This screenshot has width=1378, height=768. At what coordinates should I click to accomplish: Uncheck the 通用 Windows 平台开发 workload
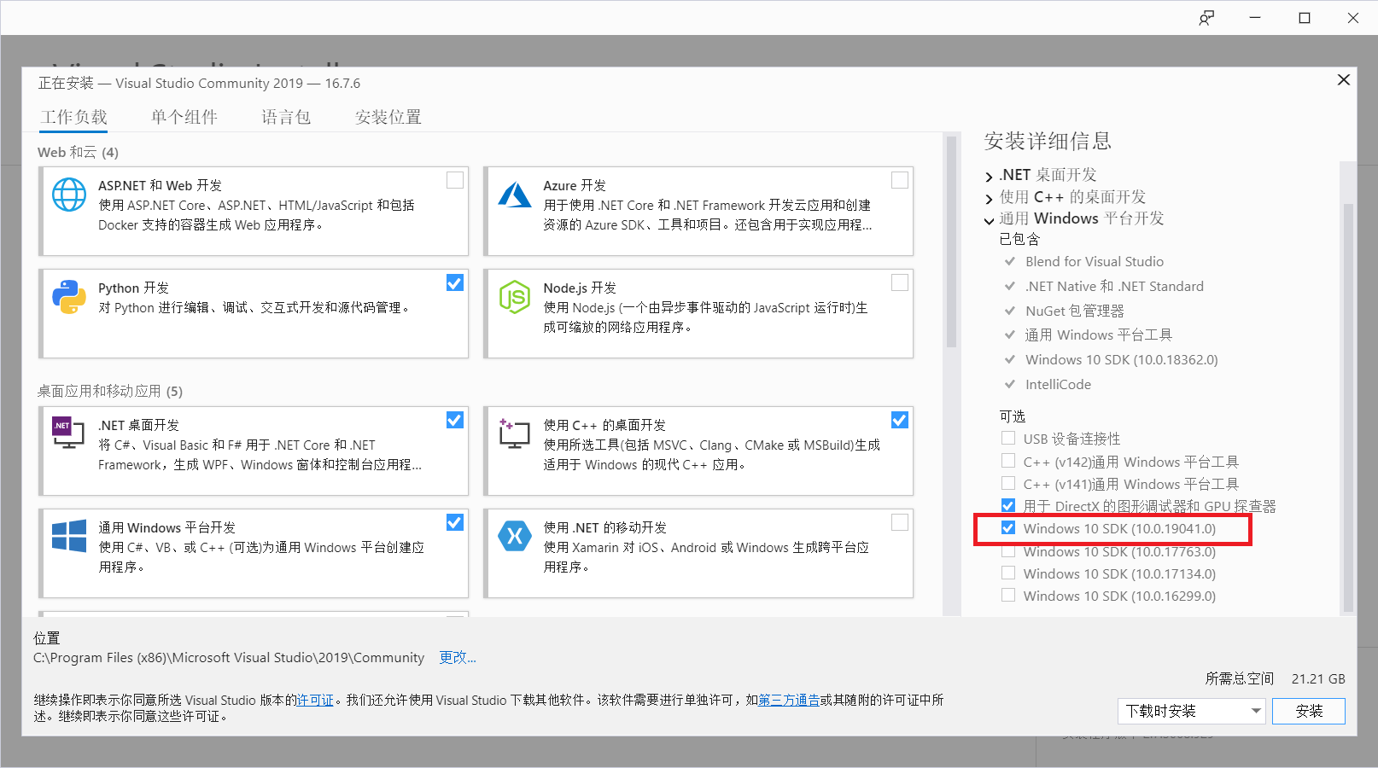[x=455, y=522]
